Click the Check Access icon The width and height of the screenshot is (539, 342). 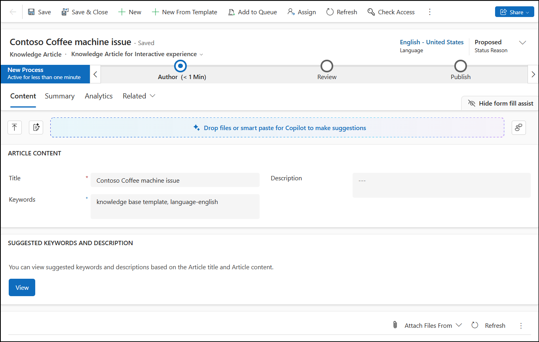[371, 12]
